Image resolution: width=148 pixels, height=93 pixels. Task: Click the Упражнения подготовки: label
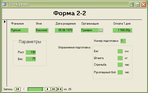(75, 47)
